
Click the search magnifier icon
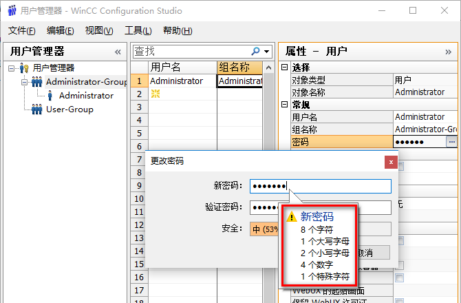click(255, 52)
